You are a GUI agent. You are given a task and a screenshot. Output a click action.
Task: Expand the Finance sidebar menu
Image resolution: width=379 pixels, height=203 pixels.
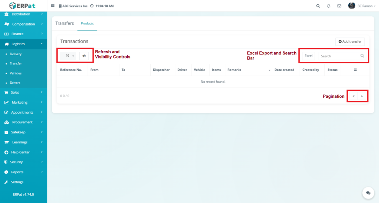23,34
